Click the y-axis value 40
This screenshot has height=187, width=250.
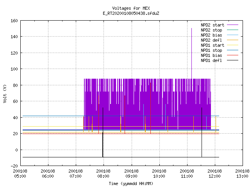(x=16, y=118)
